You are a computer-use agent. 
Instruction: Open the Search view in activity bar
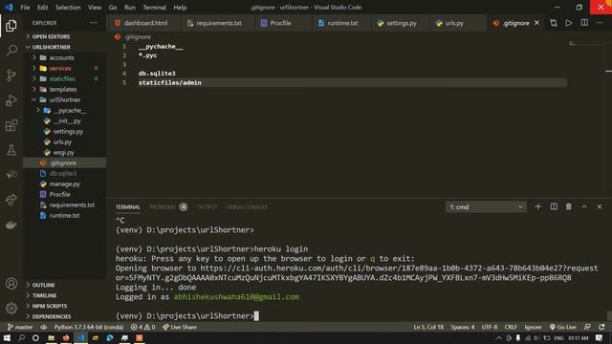tap(11, 51)
